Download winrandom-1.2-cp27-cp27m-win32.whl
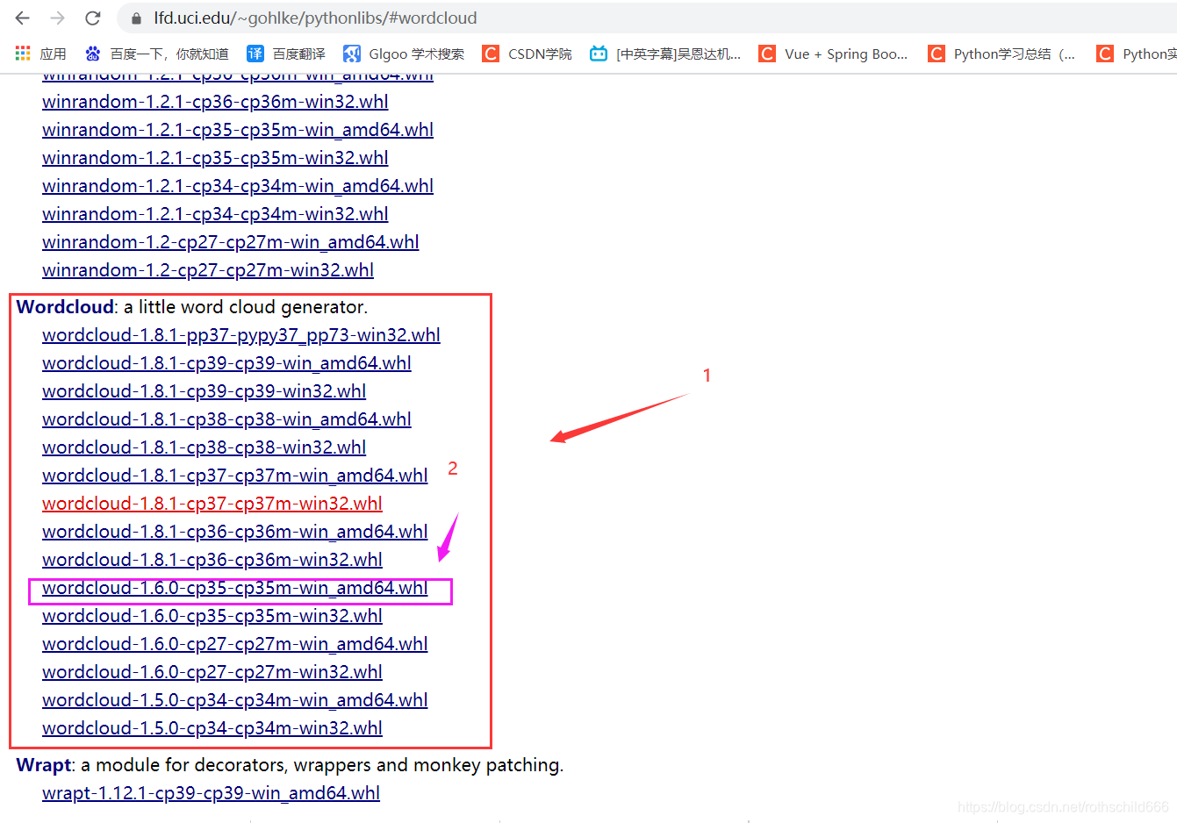1177x823 pixels. pos(208,270)
